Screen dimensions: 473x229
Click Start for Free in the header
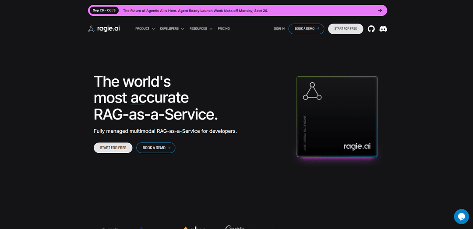tap(346, 28)
